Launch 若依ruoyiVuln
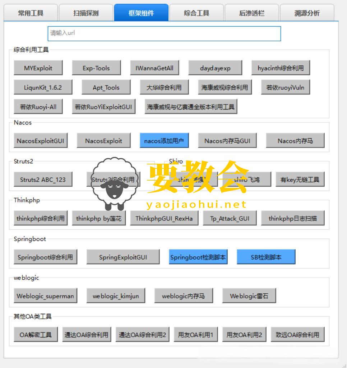 click(285, 87)
